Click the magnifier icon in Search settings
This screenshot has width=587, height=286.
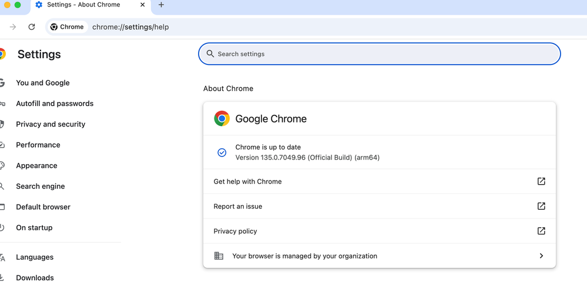pos(210,54)
